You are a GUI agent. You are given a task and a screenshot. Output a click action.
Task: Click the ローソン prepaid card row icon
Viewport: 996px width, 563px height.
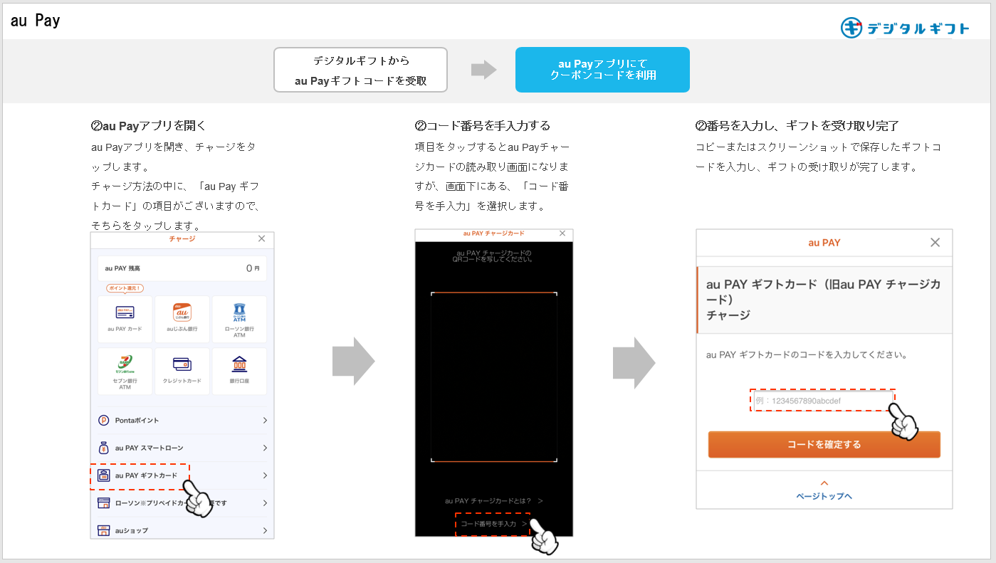(x=104, y=503)
